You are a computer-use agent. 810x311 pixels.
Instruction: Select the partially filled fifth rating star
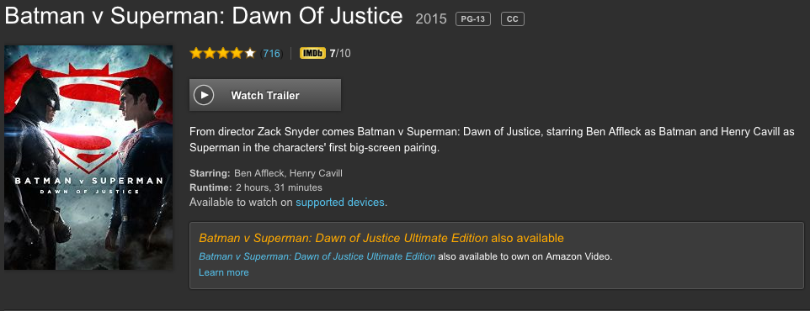coord(250,53)
